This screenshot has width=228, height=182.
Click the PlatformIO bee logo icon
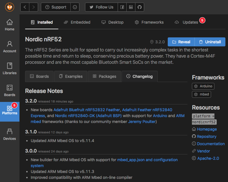click(10, 7)
